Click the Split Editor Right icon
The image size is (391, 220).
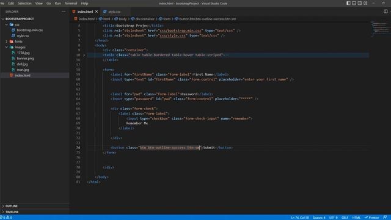coord(386,12)
